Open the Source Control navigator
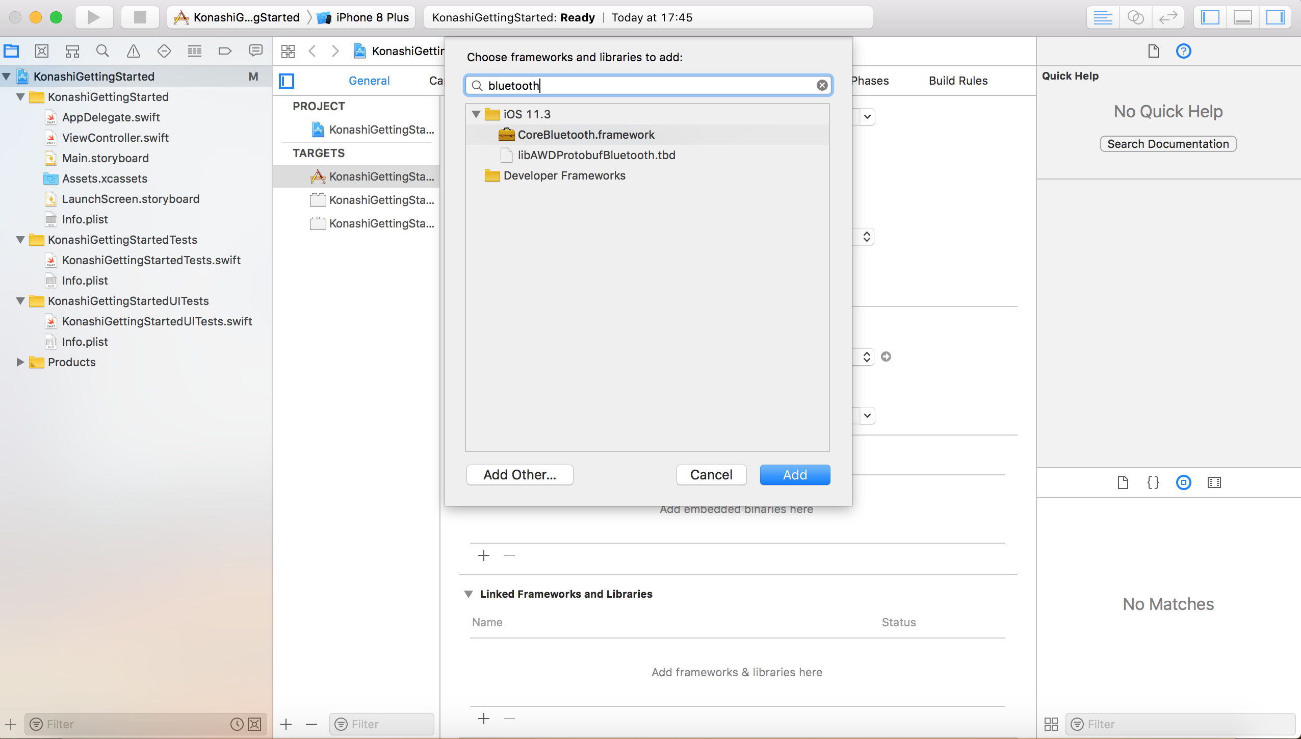 click(41, 51)
